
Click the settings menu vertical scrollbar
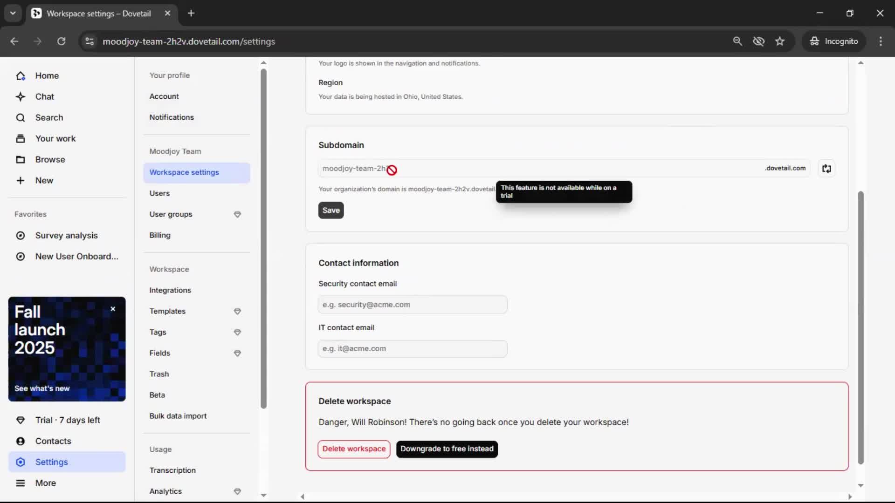pyautogui.click(x=263, y=238)
